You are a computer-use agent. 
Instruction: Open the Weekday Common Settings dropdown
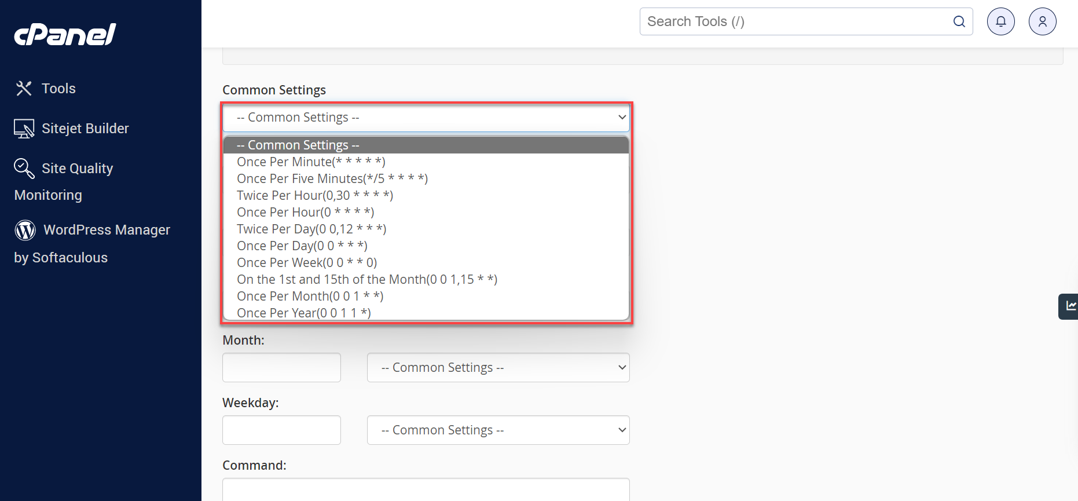[497, 430]
